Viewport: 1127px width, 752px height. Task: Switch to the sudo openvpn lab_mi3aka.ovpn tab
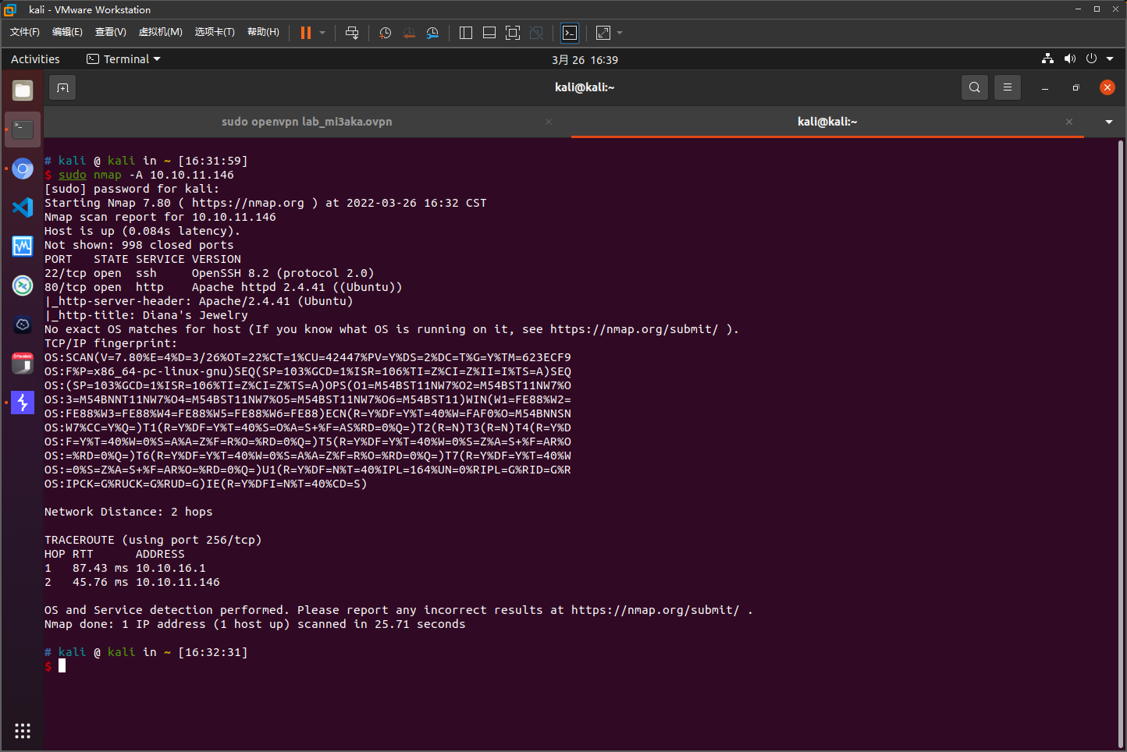click(307, 122)
